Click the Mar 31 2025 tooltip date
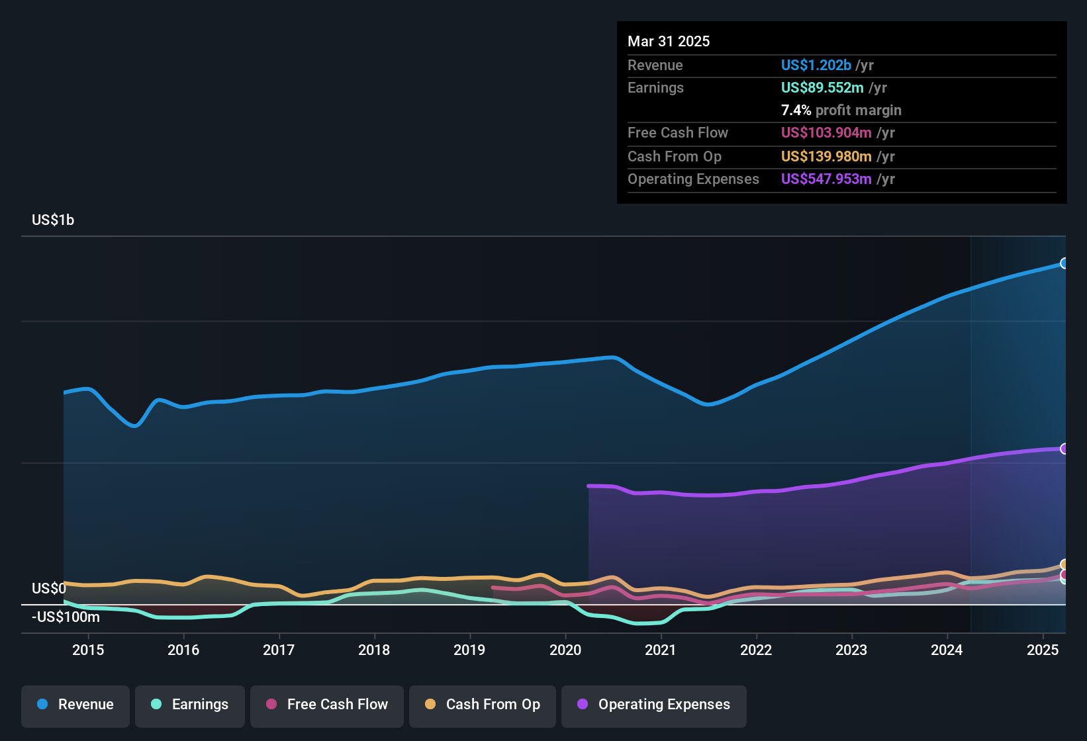The image size is (1087, 741). click(669, 42)
